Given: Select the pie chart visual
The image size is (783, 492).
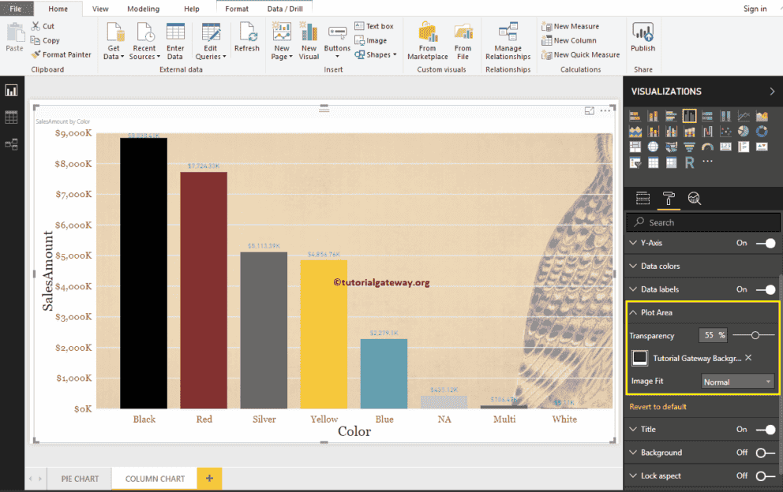Looking at the screenshot, I should click(744, 131).
